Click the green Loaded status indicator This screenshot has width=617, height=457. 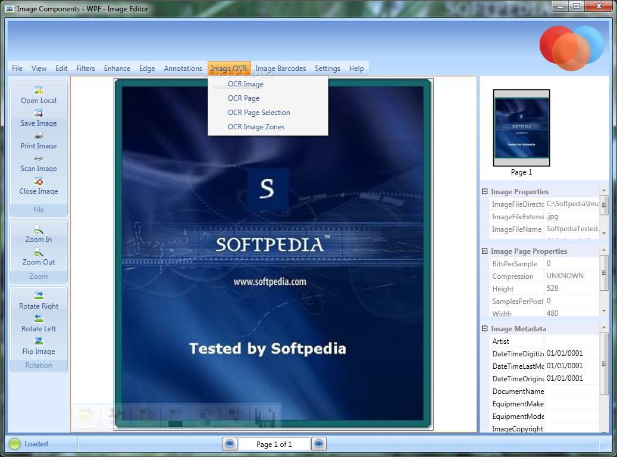click(14, 444)
